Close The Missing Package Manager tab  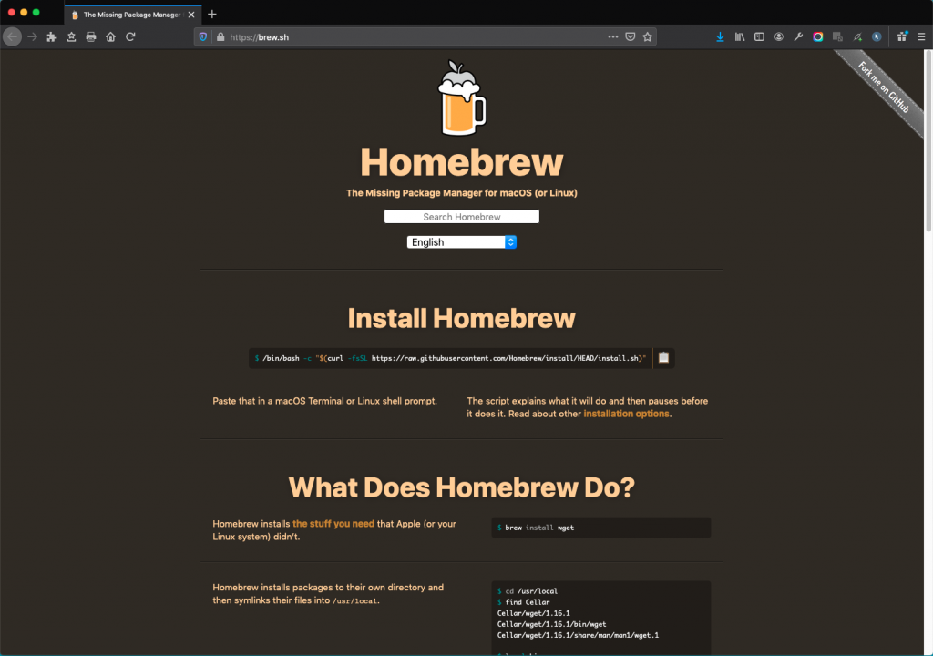(191, 15)
